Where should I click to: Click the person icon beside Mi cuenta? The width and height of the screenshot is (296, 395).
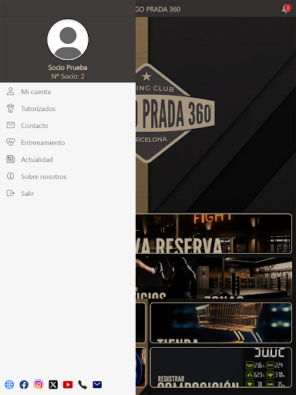[11, 91]
